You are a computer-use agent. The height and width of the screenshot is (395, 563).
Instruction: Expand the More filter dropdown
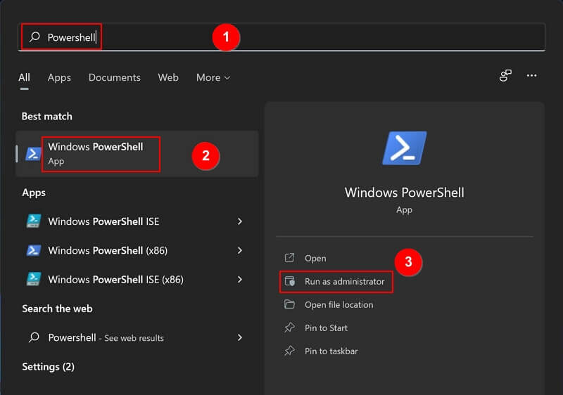213,77
